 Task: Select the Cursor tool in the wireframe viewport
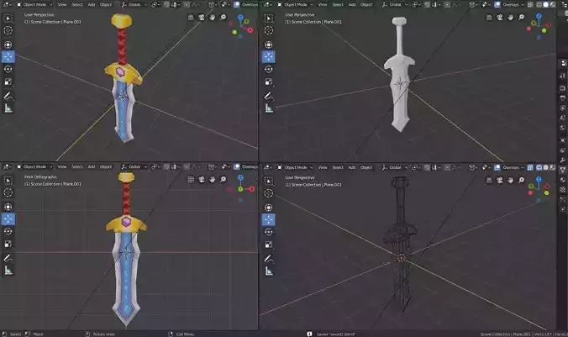pos(268,193)
